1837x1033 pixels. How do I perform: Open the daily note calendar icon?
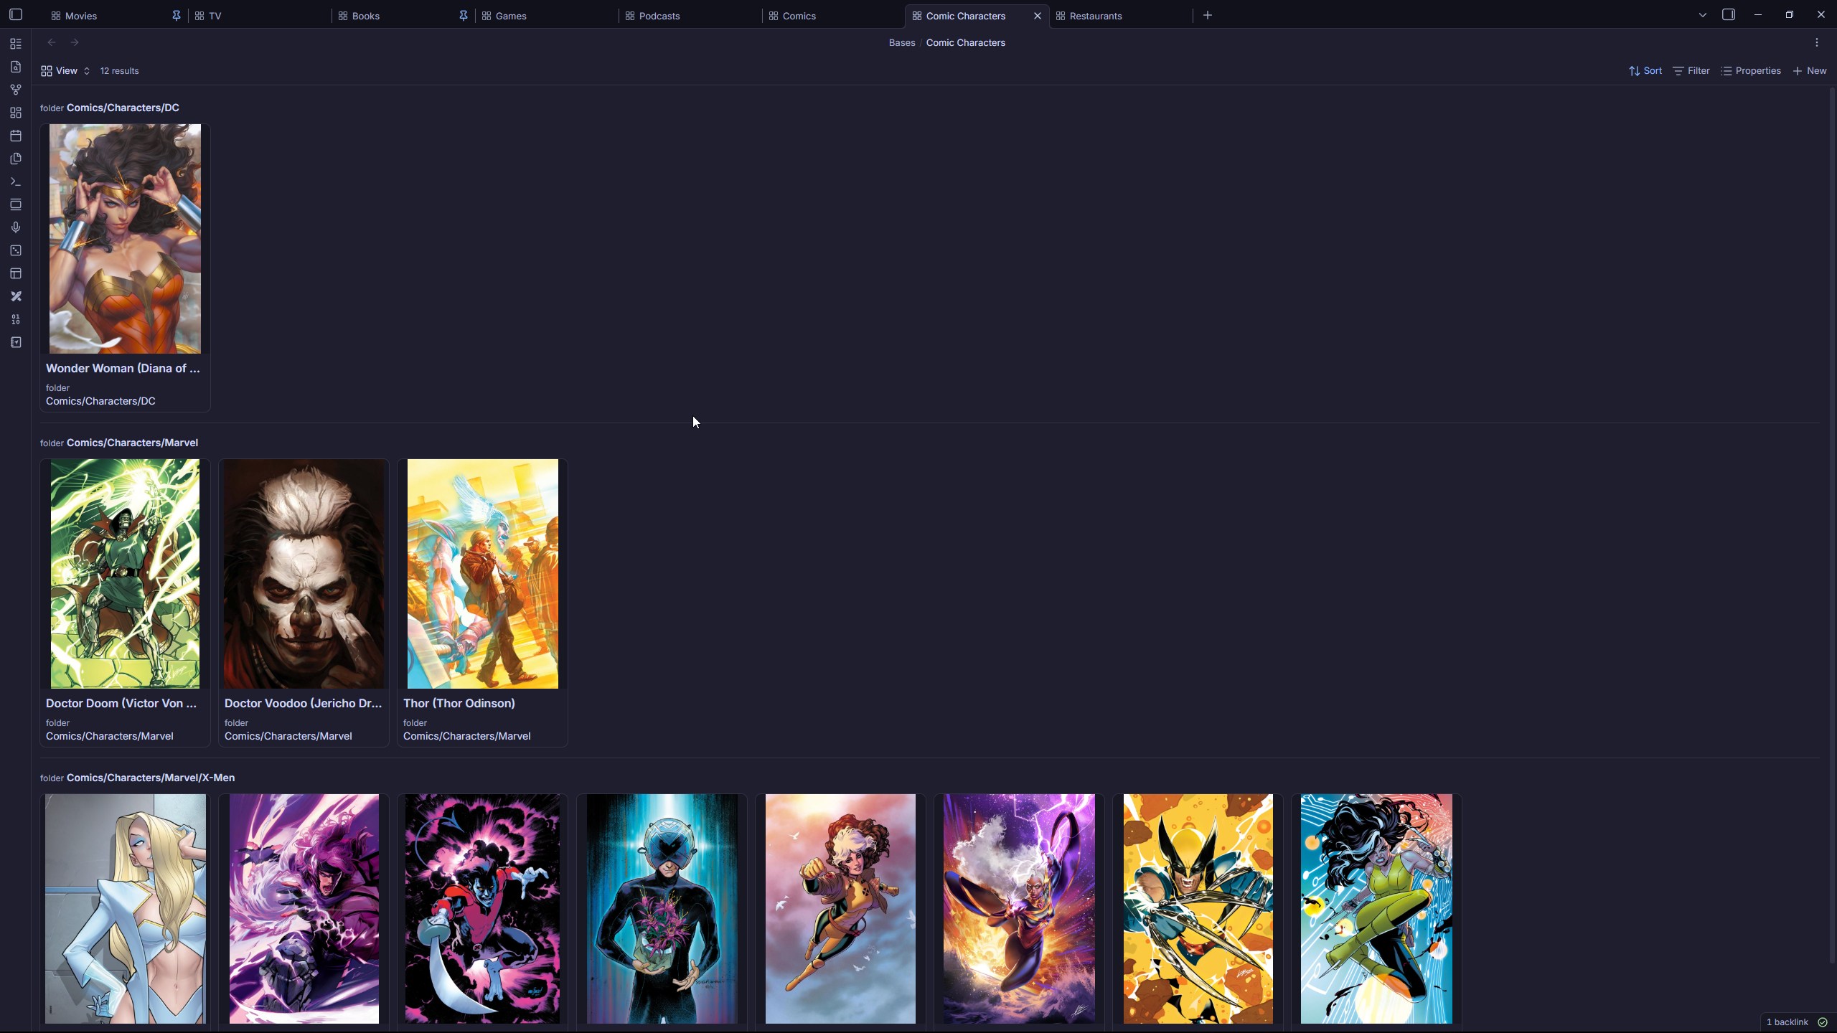click(16, 136)
